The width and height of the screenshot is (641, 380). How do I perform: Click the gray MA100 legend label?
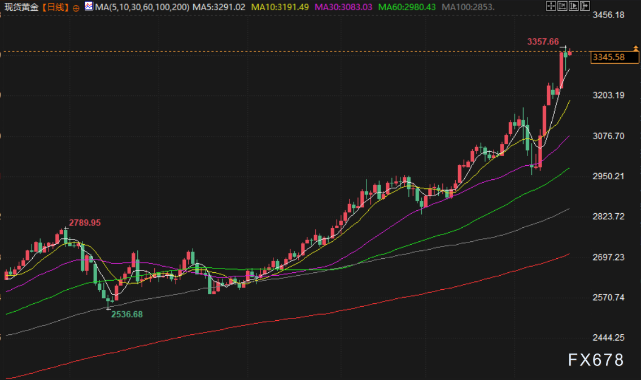[x=468, y=7]
